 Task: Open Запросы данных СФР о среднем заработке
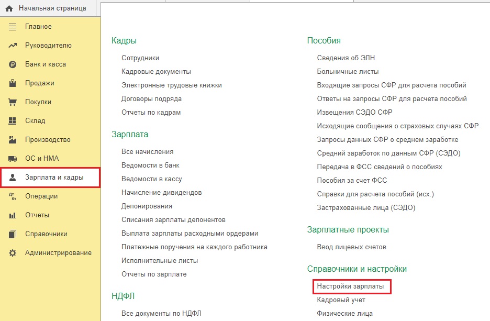(x=387, y=139)
